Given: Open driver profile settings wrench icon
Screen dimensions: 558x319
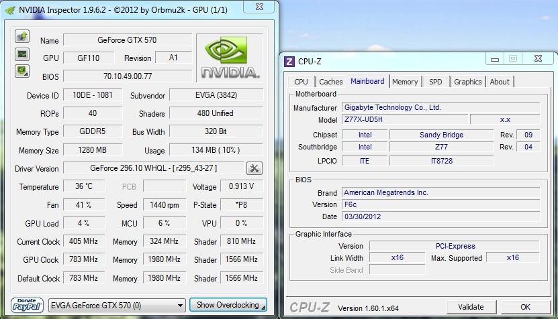Looking at the screenshot, I should pyautogui.click(x=254, y=168).
